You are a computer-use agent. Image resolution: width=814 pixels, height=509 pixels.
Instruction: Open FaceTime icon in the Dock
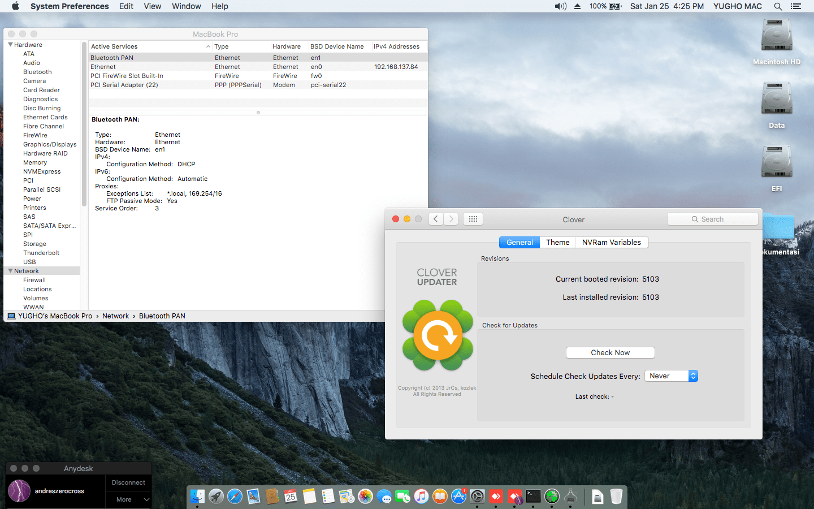(402, 497)
